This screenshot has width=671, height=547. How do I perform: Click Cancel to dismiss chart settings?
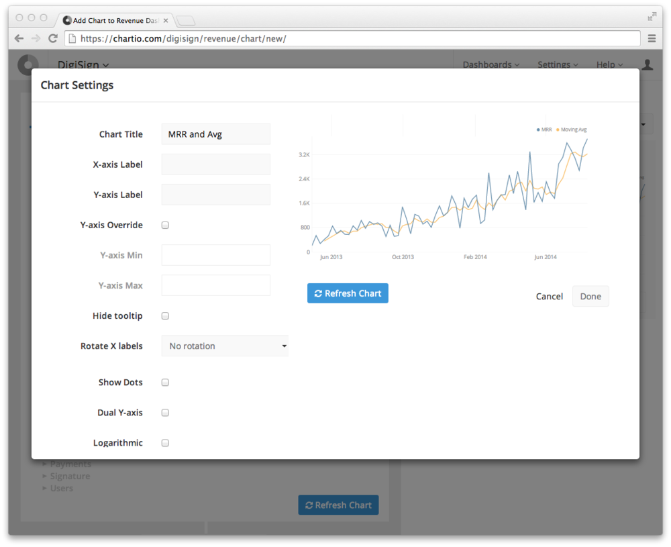pos(549,297)
